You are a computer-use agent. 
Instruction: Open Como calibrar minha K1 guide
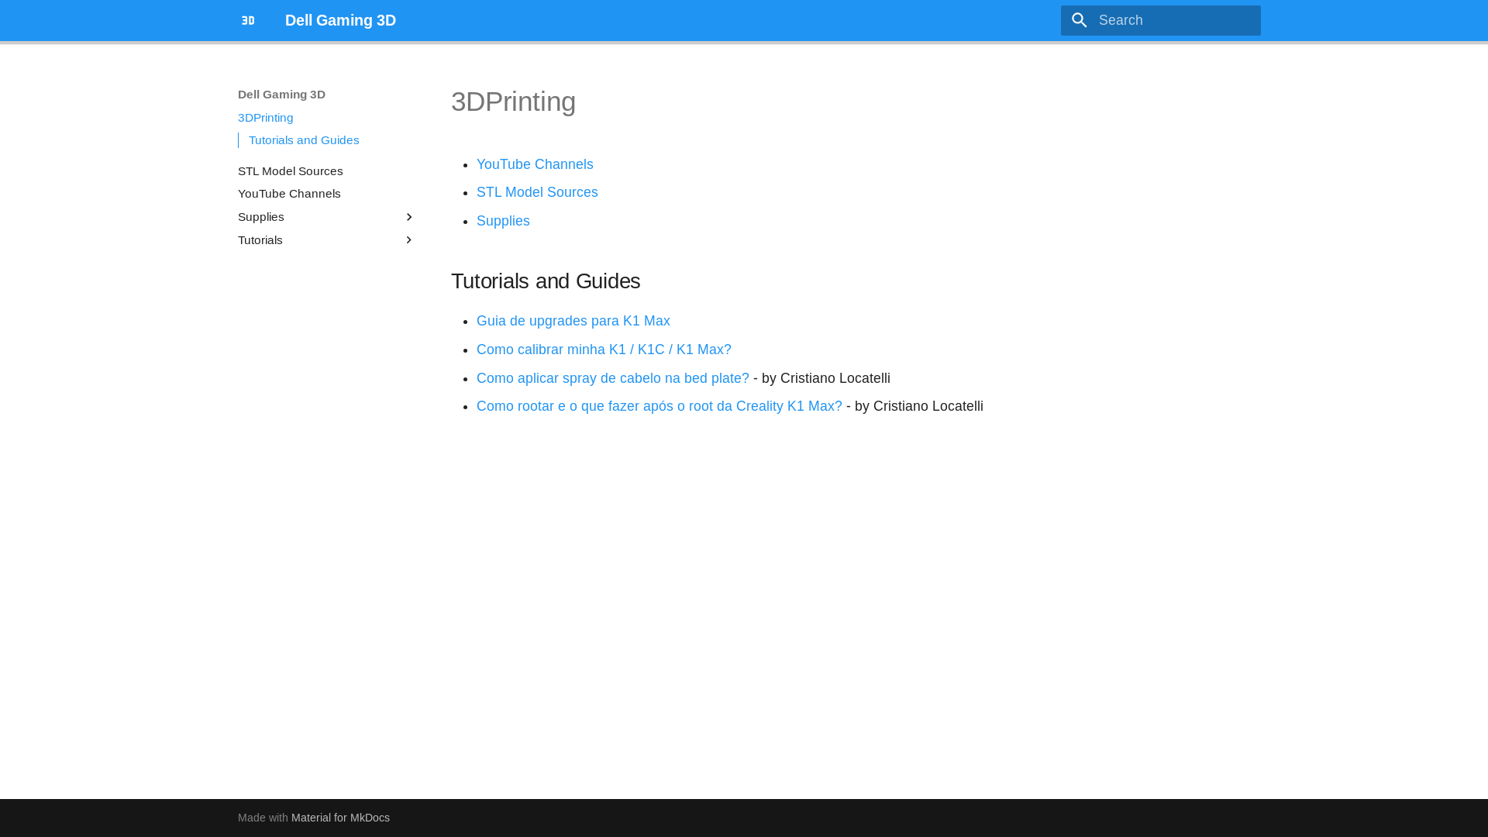(x=604, y=350)
